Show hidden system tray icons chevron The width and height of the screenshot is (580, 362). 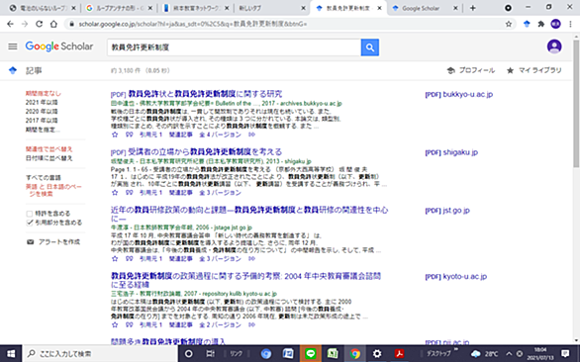509,354
